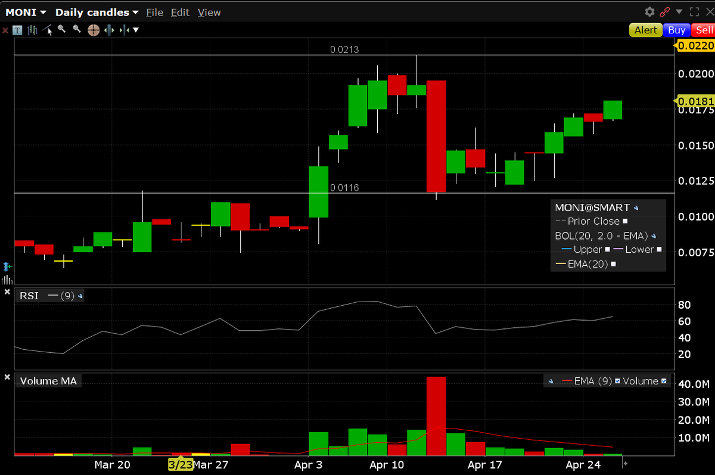The image size is (715, 475).
Task: Edit MONI@SMART settings with wrench icon
Action: [636, 207]
